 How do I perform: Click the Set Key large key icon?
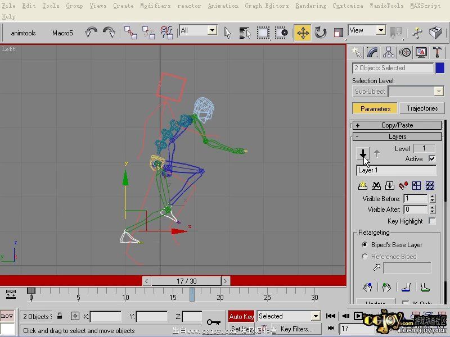coord(214,322)
